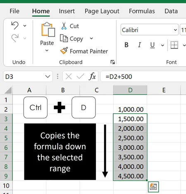Click the Cut scissors icon
Image resolution: width=186 pixels, height=194 pixels.
tap(64, 26)
